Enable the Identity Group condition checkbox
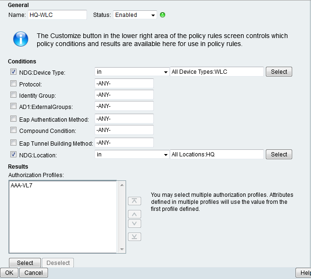This screenshot has width=311, height=279. (13, 96)
